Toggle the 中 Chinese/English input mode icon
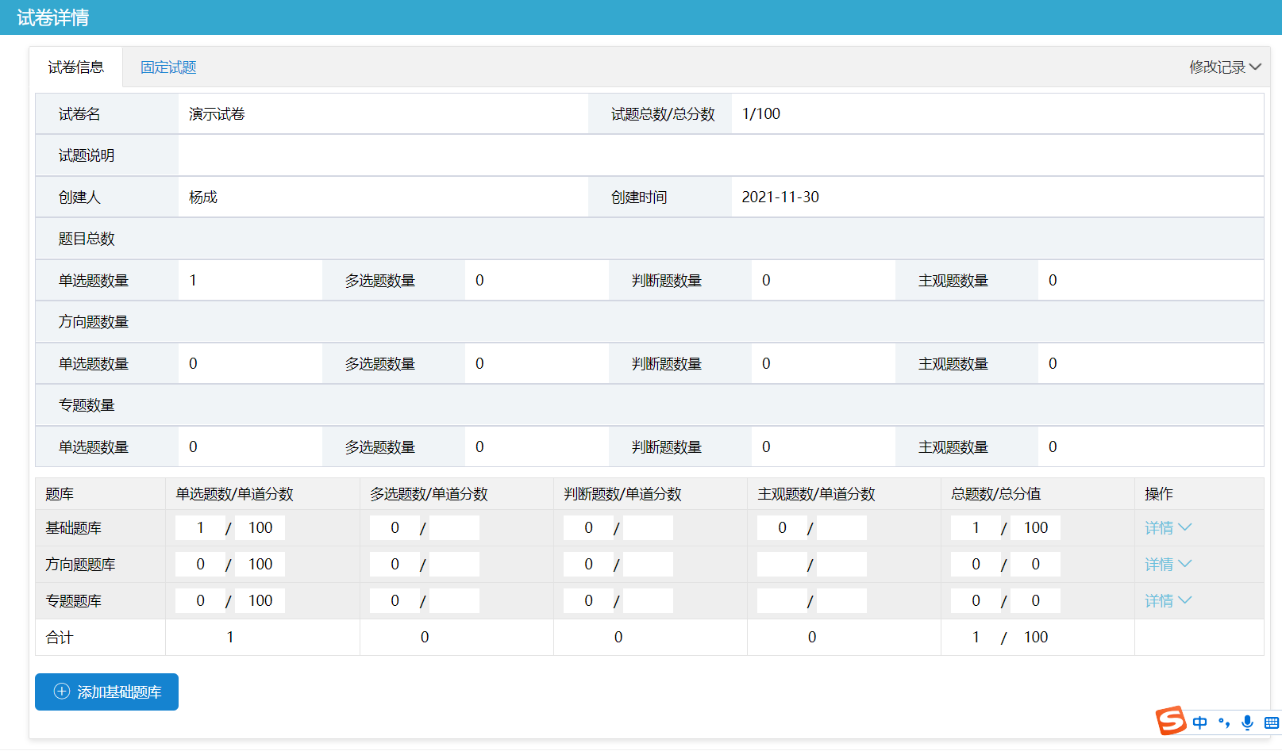1282x751 pixels. click(1199, 722)
